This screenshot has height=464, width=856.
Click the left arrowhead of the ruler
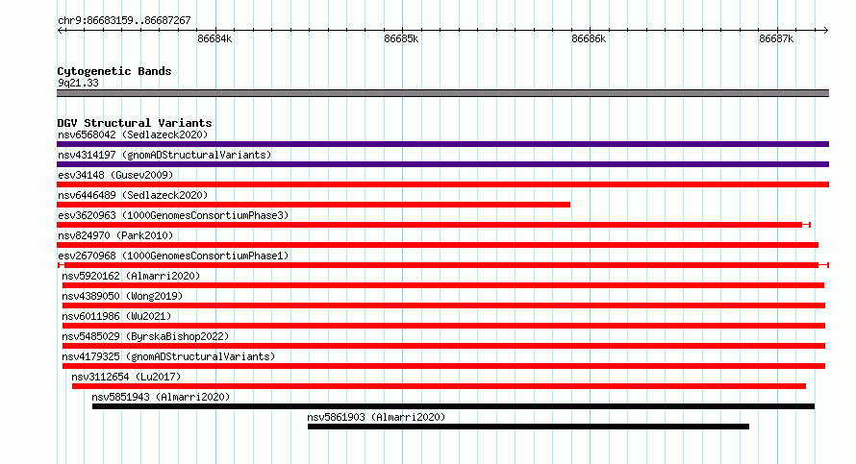point(61,30)
